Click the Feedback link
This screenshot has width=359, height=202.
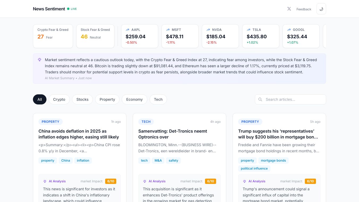[304, 9]
